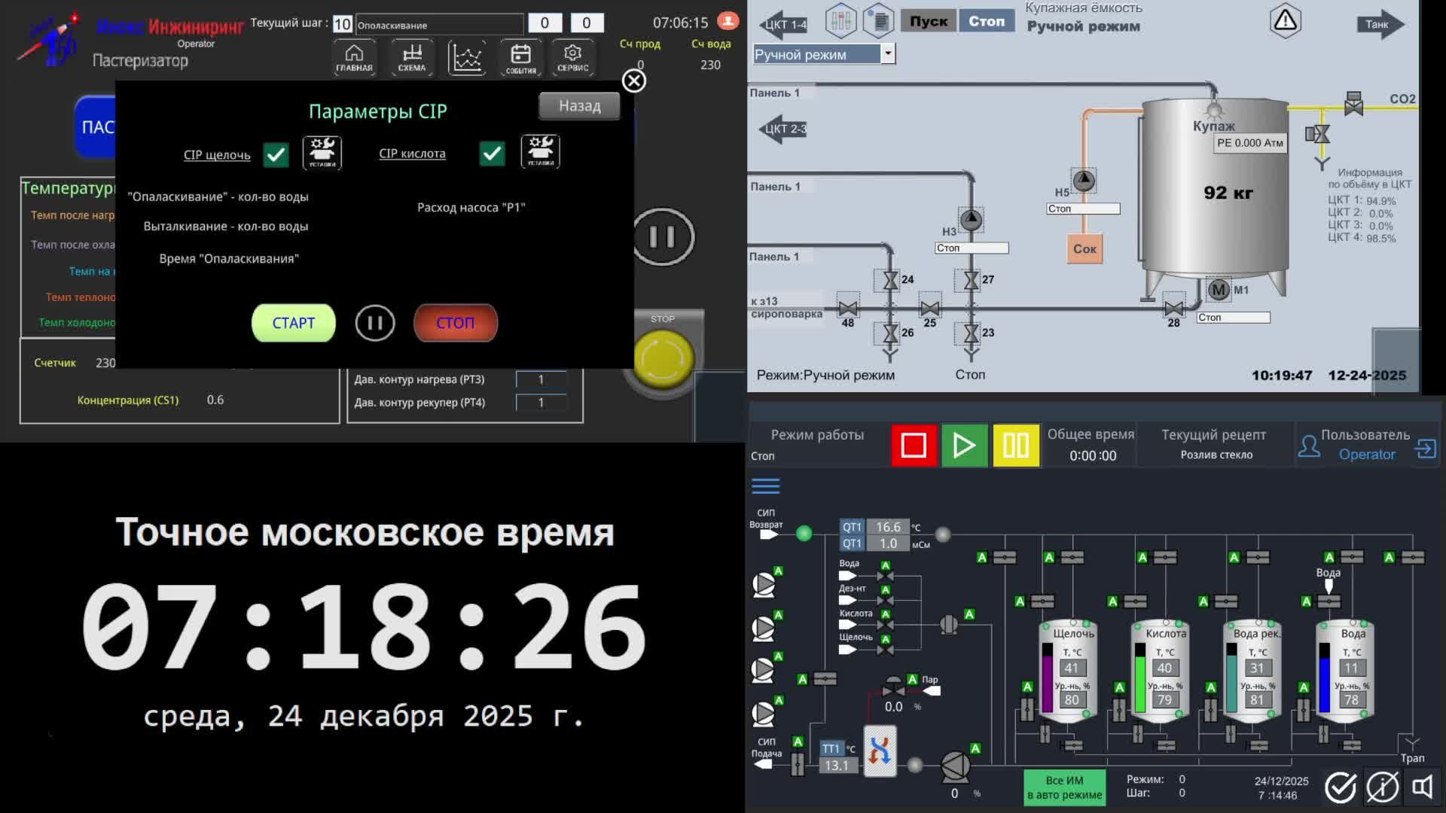The image size is (1446, 813).
Task: Open CIP кислота settings icon
Action: (540, 152)
